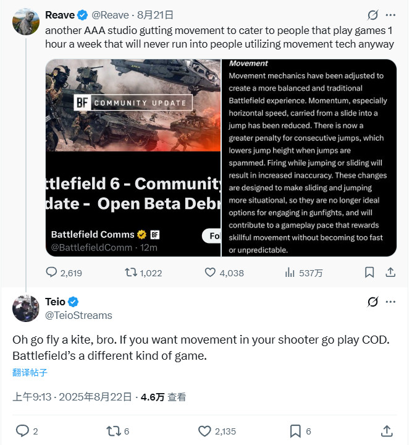412x445 pixels.
Task: Click the Grok icon on Reave's post
Action: pos(372,15)
